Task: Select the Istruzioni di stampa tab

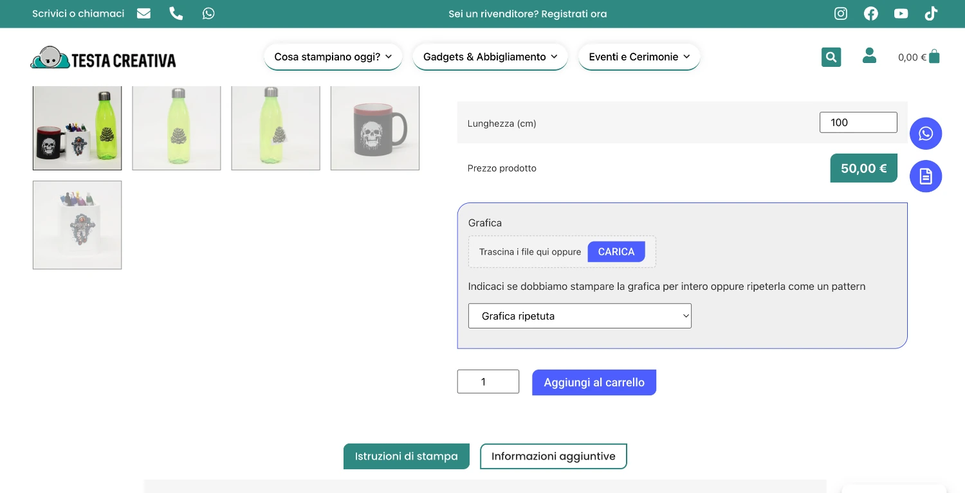Action: point(406,456)
